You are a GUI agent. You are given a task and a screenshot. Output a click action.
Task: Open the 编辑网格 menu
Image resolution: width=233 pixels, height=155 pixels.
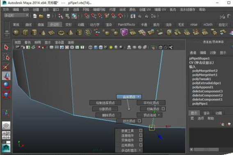point(99,10)
